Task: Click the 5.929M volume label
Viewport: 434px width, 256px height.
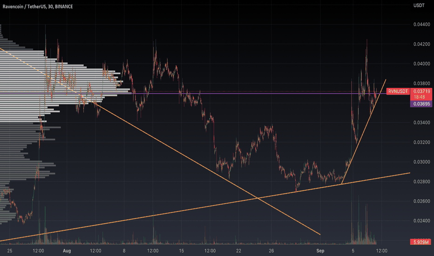Action: (421, 242)
